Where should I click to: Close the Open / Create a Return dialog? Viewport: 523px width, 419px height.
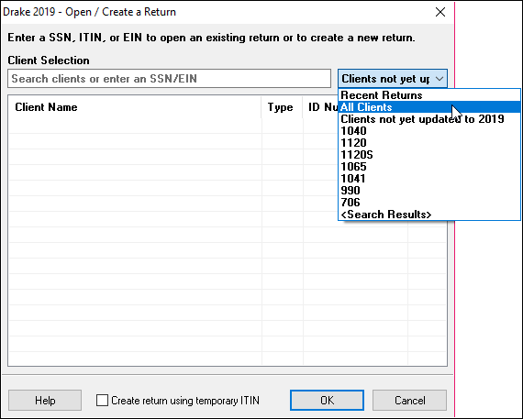tap(440, 12)
